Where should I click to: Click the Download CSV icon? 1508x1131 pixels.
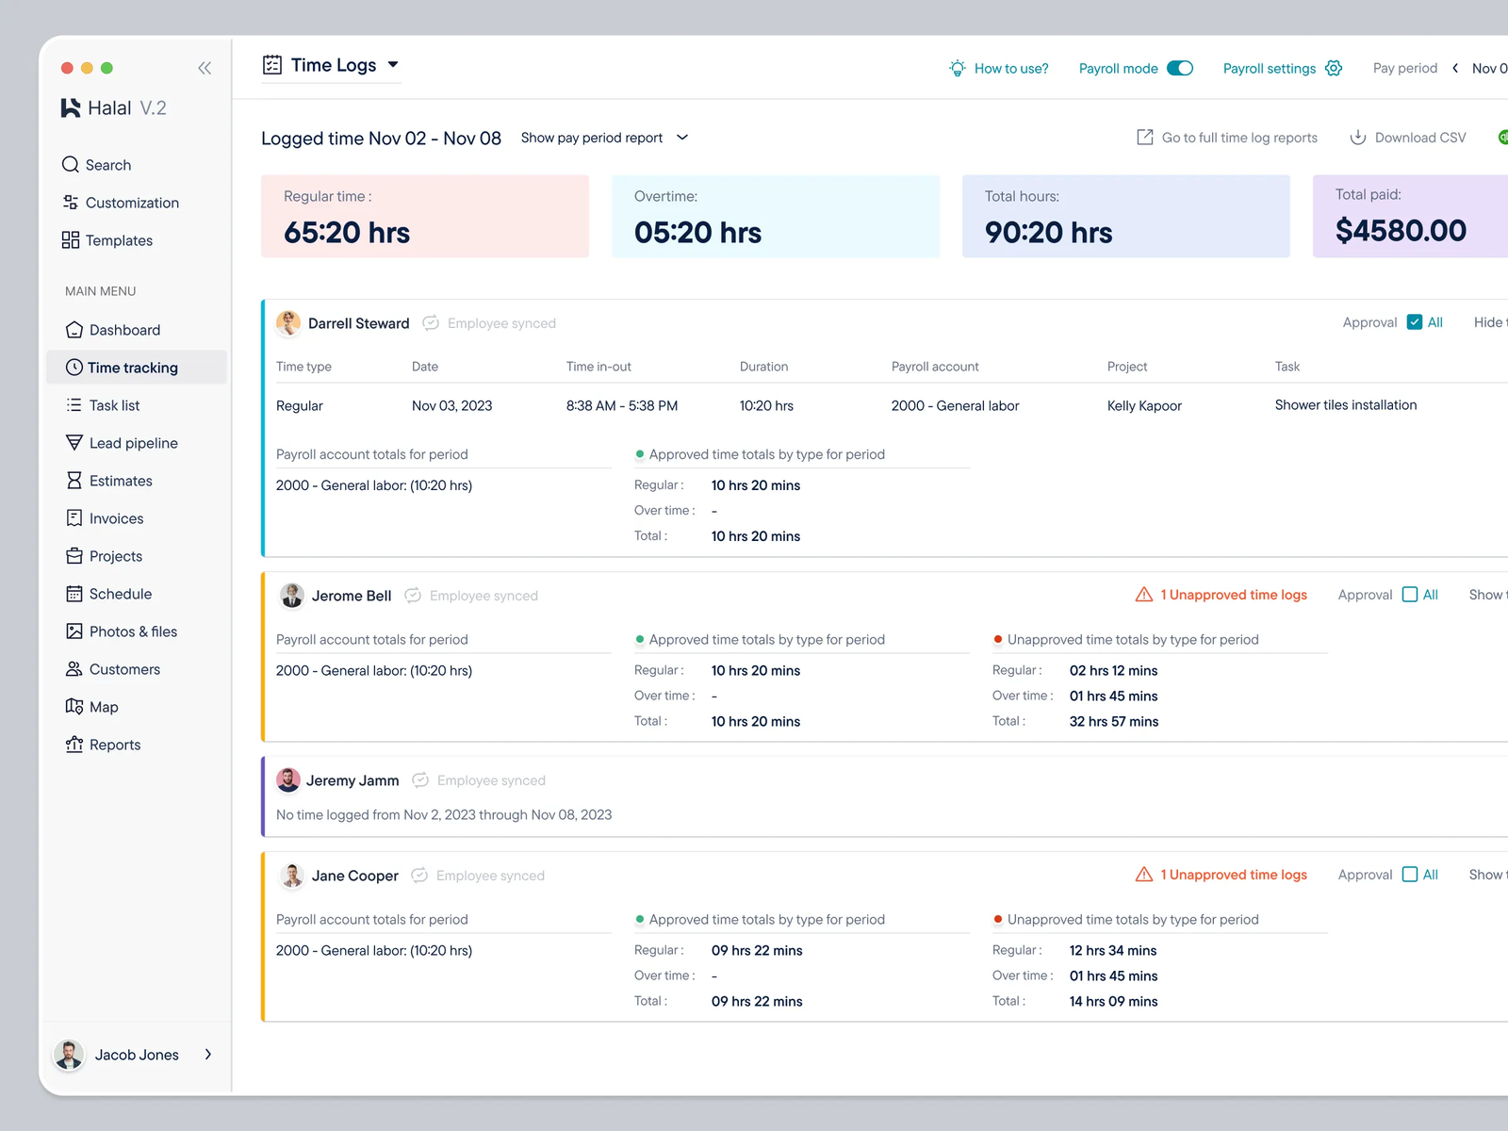pyautogui.click(x=1358, y=138)
